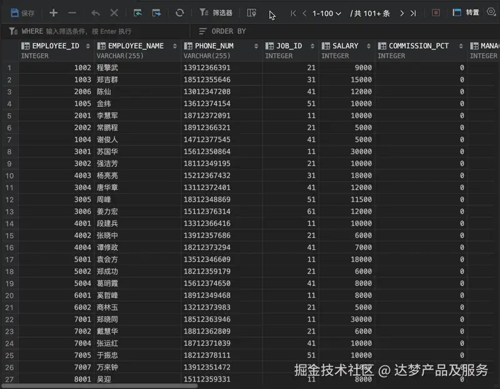Click the total count 共 101+ 条 label
Screen dimensions: 500x389
point(370,13)
